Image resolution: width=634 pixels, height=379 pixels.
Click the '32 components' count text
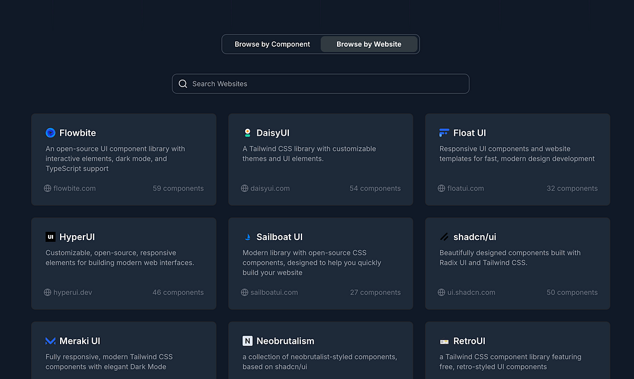(571, 188)
